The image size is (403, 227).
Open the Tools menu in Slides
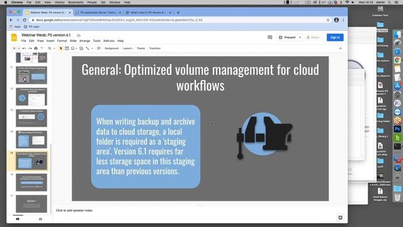coord(96,41)
